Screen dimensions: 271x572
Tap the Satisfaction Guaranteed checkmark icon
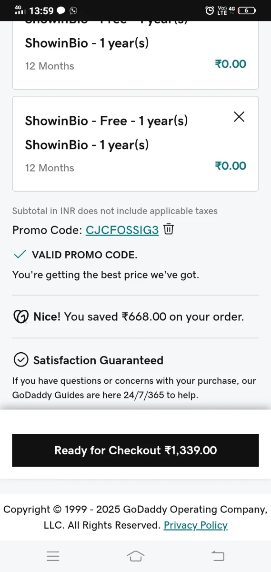coord(21,360)
